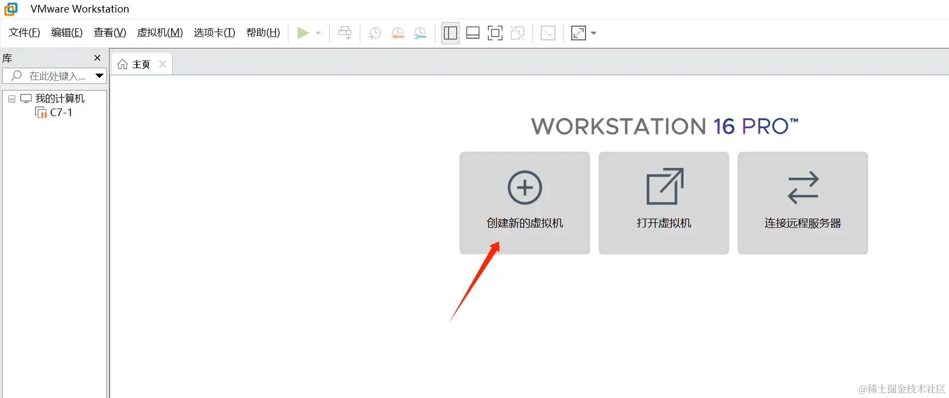Click send Ctrl+Alt+Del toolbar icon

(x=345, y=33)
